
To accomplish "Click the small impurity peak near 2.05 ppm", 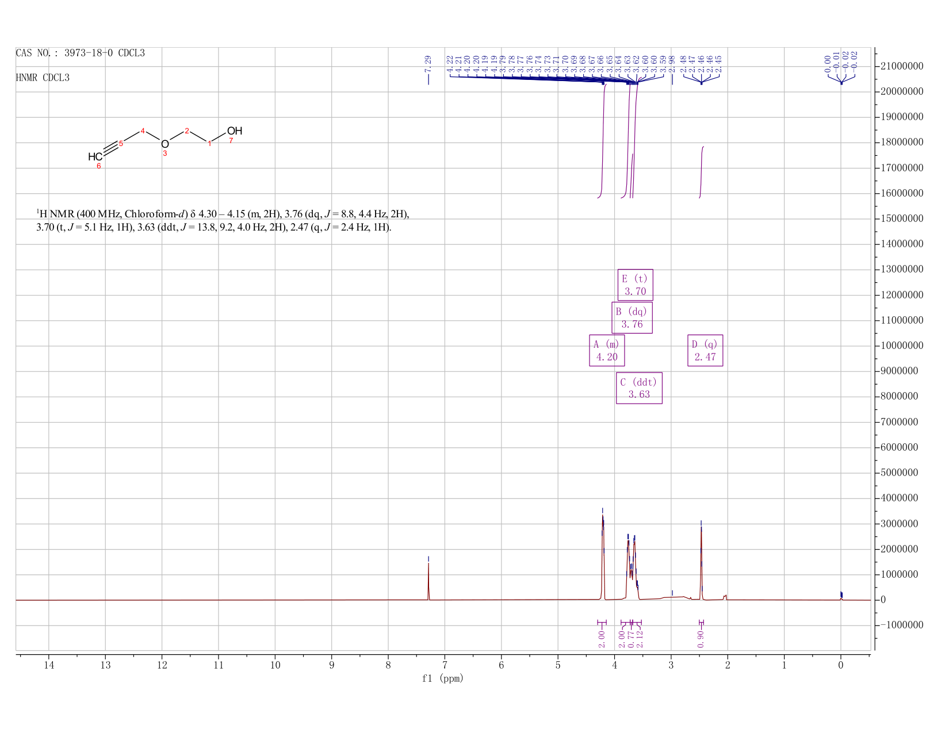I will point(725,597).
